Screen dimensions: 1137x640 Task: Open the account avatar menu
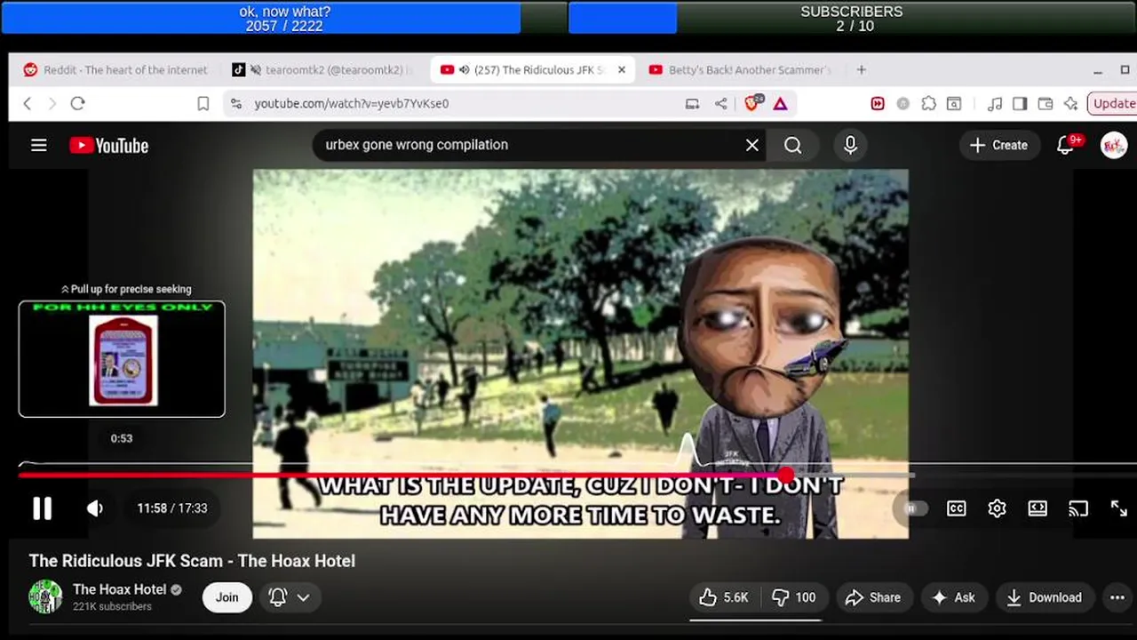coord(1114,145)
